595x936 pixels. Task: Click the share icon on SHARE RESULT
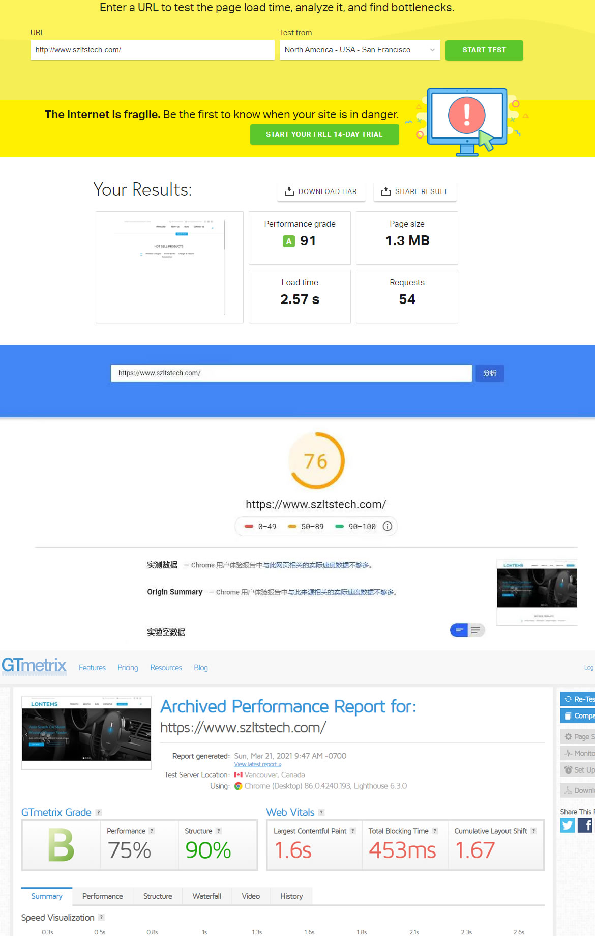[x=386, y=191]
